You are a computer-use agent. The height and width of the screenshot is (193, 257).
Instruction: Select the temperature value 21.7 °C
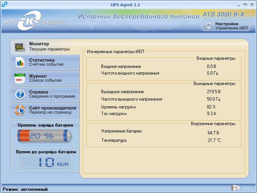point(214,140)
